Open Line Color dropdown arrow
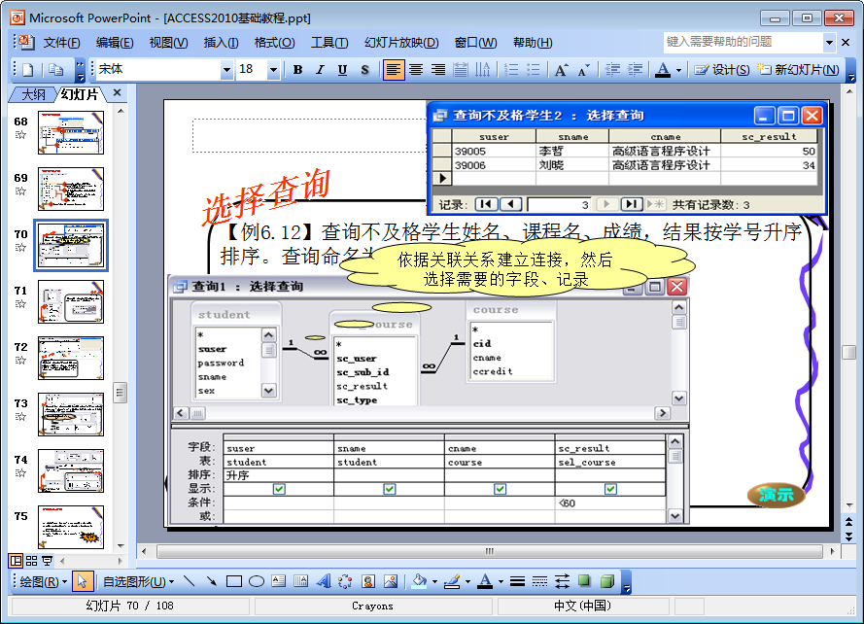 pyautogui.click(x=467, y=581)
